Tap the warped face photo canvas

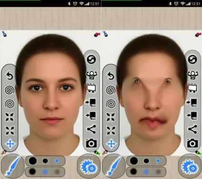pos(151,93)
